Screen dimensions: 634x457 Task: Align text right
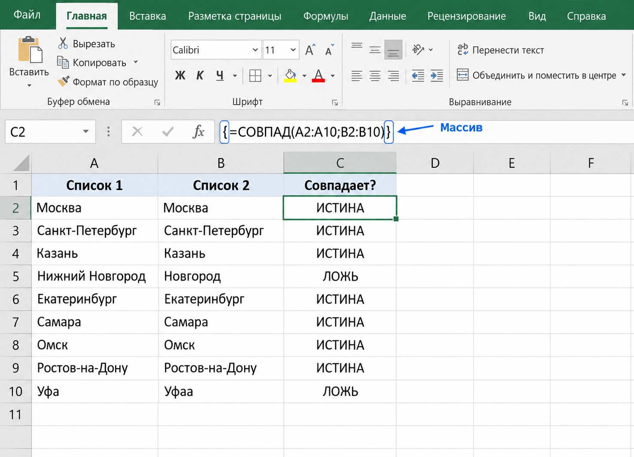tap(393, 76)
